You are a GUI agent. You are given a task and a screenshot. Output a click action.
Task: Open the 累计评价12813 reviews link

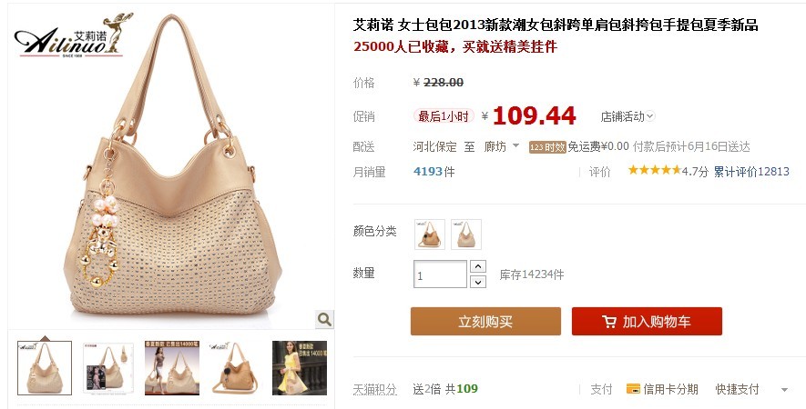click(x=751, y=172)
